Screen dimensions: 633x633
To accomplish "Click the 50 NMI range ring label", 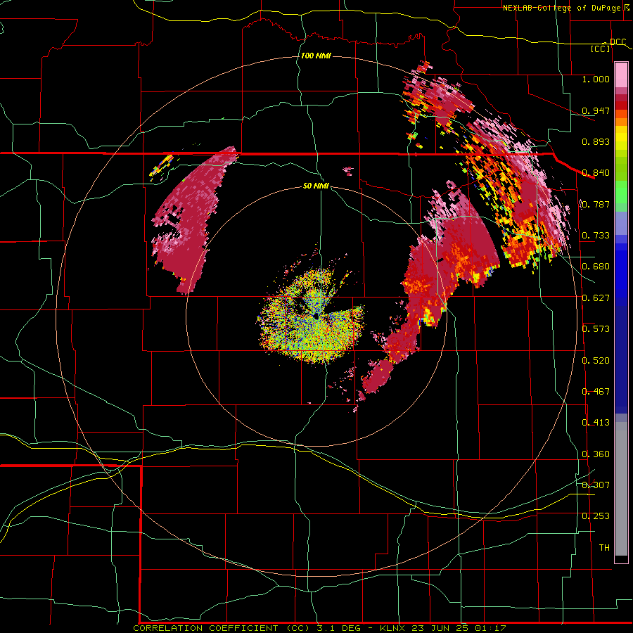I will 316,186.
